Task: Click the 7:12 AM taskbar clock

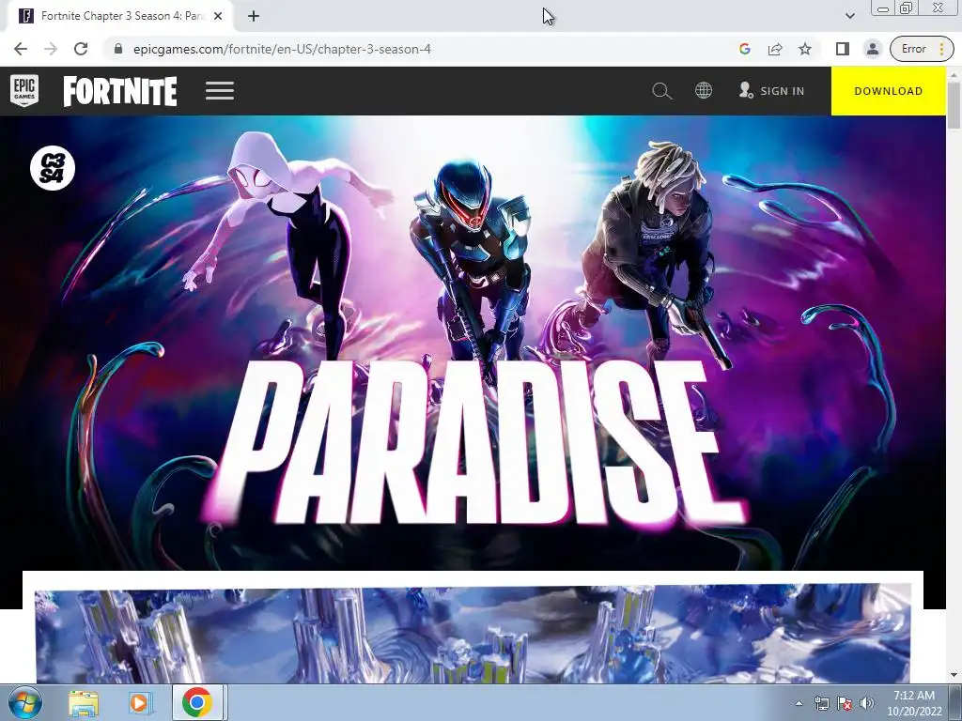Action: pos(914,703)
